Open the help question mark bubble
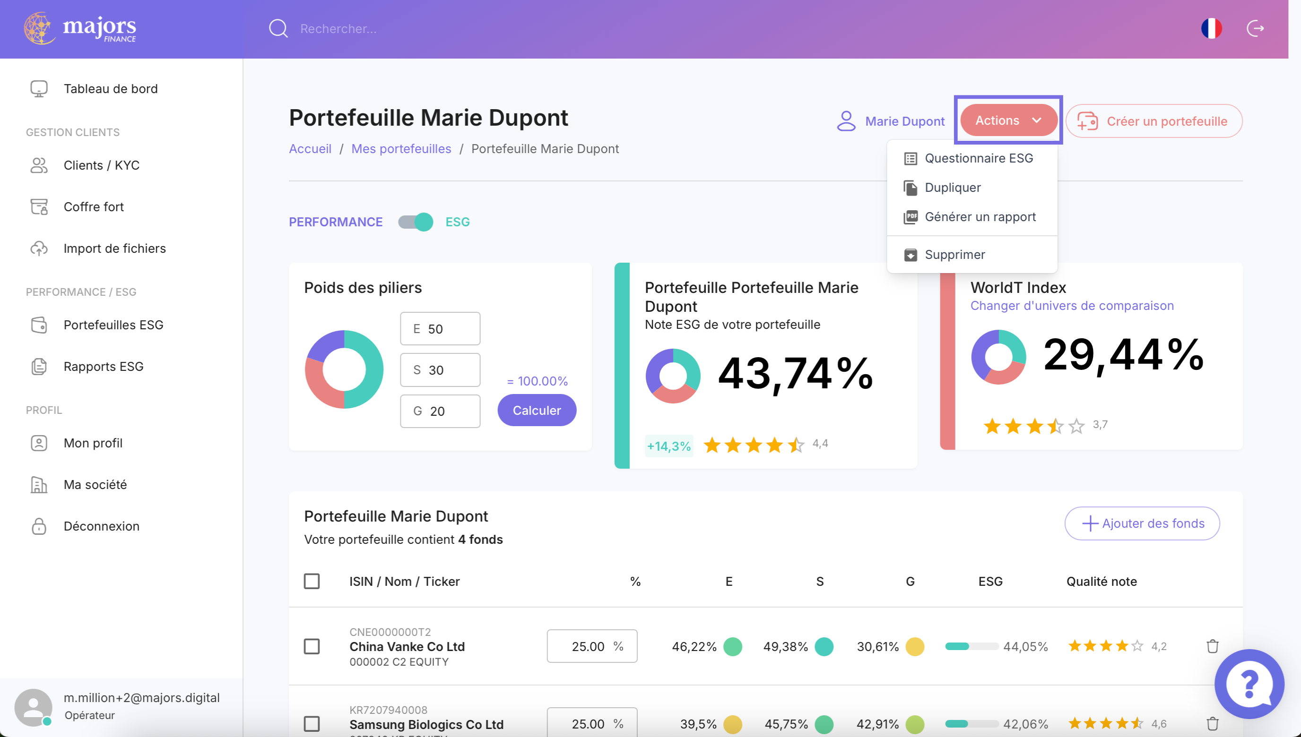Screen dimensions: 1301x737 coord(1249,684)
